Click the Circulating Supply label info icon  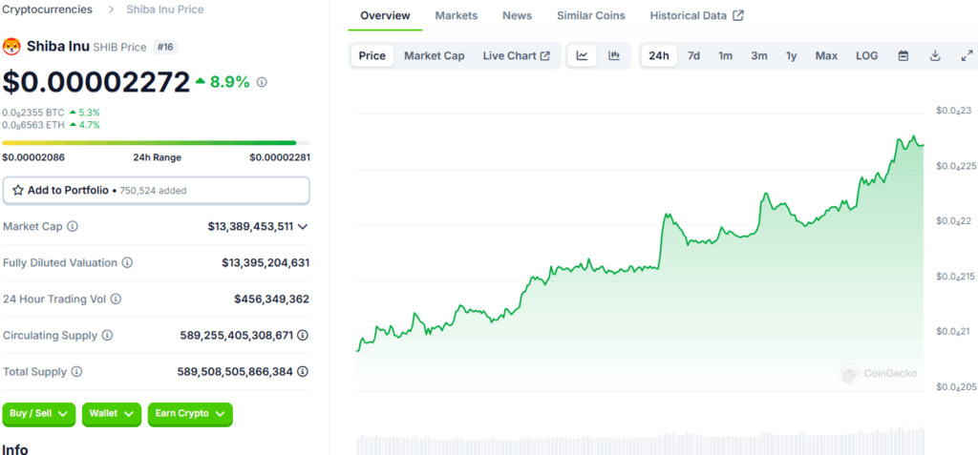(107, 336)
